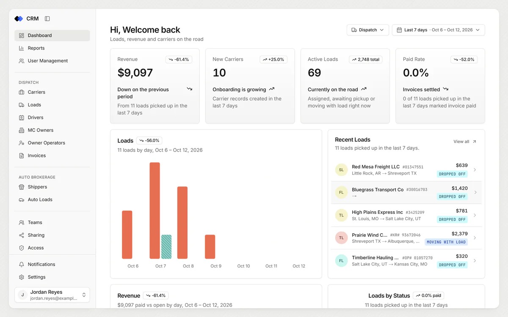
Task: Click the MC Owners icon
Action: click(x=22, y=130)
